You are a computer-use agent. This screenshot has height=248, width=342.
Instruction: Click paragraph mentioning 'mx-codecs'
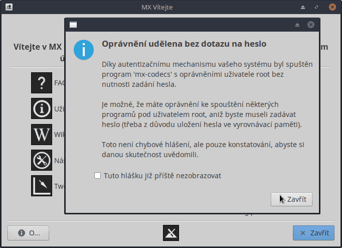point(207,74)
